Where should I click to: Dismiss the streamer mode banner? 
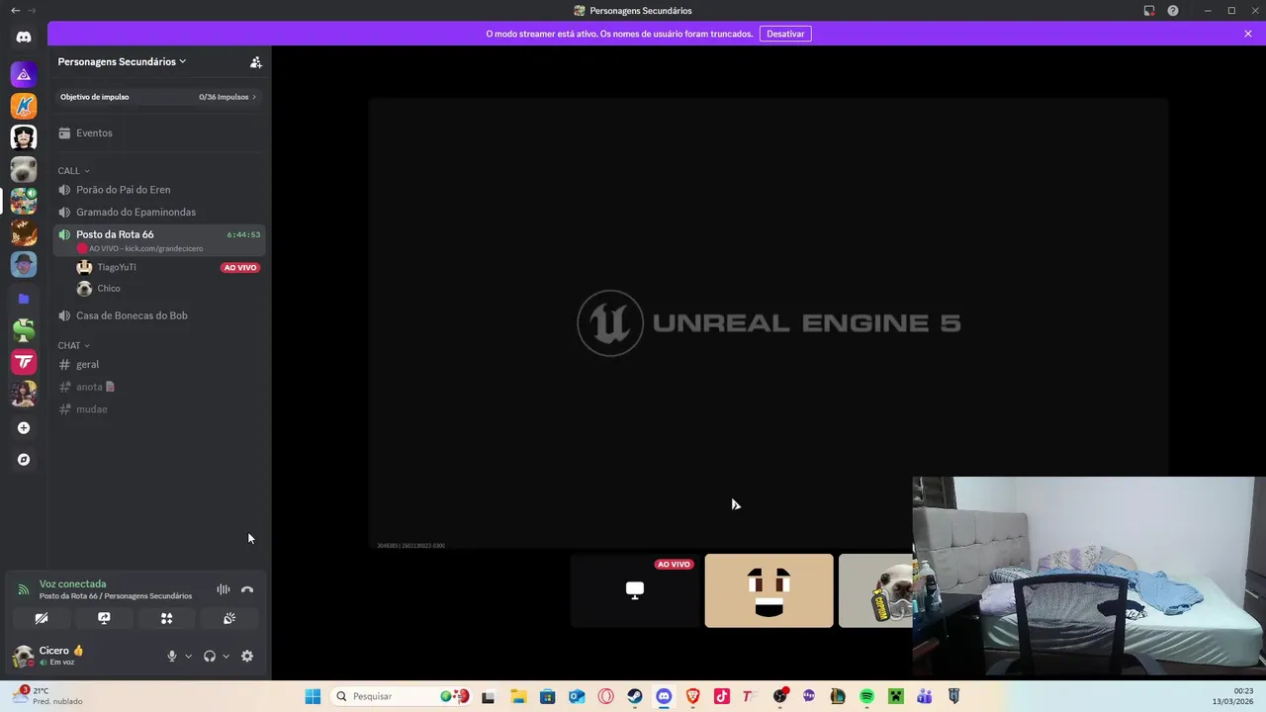pos(1248,34)
